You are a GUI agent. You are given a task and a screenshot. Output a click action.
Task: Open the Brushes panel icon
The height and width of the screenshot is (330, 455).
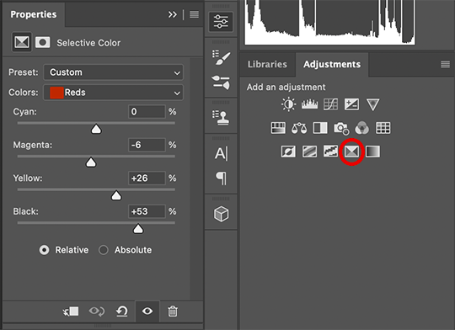[x=221, y=82]
